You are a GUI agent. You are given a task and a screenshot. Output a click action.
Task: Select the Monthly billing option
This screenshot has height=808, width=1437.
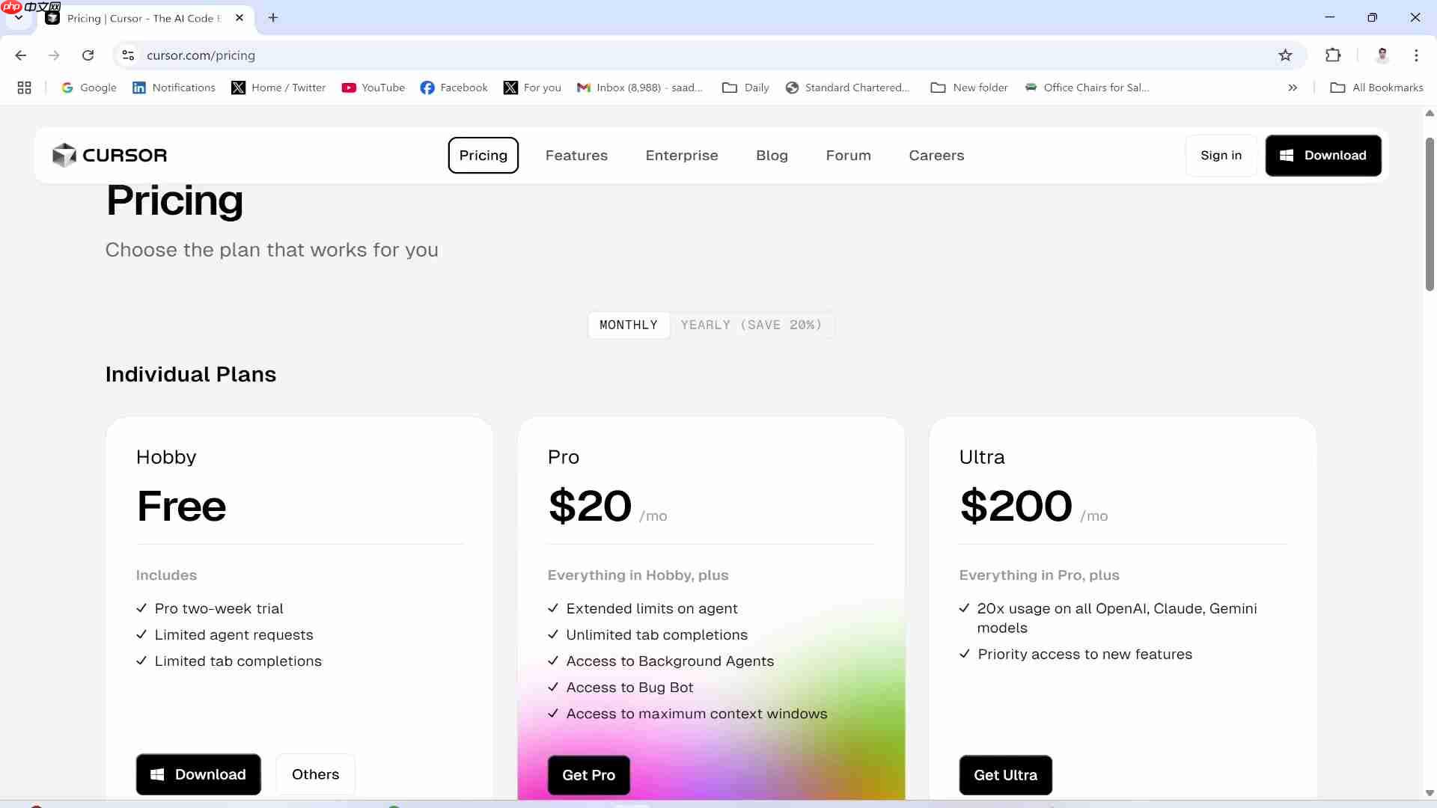(x=628, y=325)
